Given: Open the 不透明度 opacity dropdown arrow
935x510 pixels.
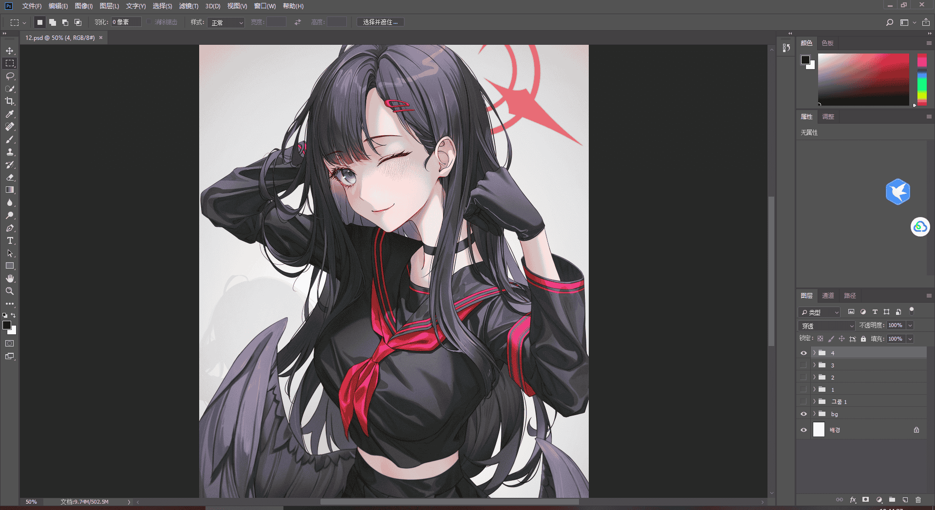Looking at the screenshot, I should tap(910, 325).
